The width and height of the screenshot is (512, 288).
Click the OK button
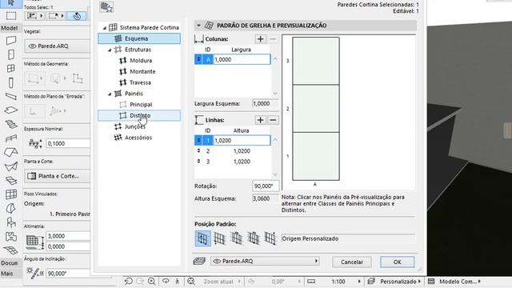point(397,262)
